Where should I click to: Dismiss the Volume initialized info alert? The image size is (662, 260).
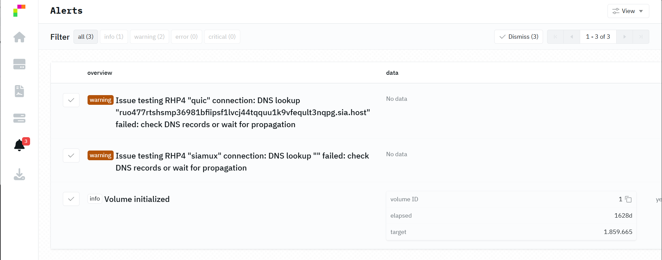71,199
